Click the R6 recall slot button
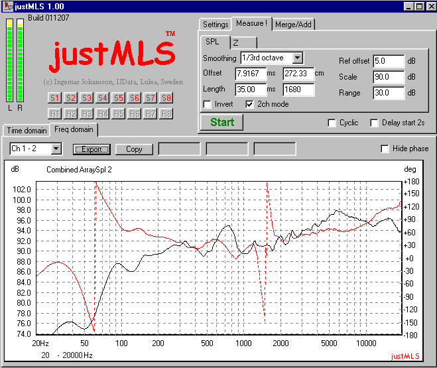The height and width of the screenshot is (368, 437). click(x=134, y=113)
